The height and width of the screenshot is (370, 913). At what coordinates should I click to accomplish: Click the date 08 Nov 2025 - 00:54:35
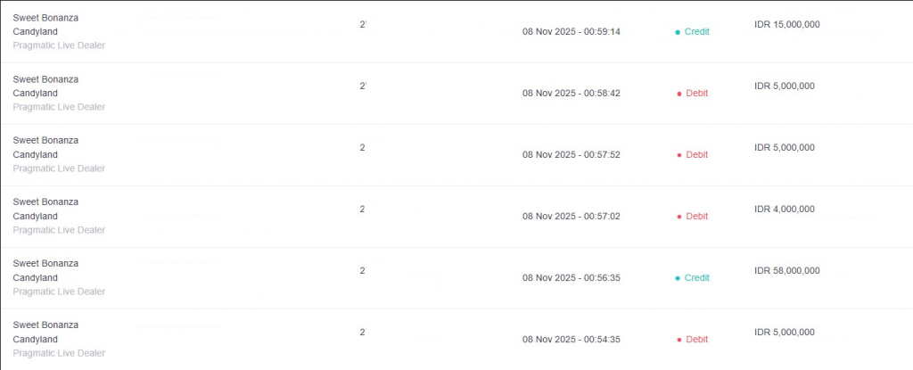tap(571, 340)
